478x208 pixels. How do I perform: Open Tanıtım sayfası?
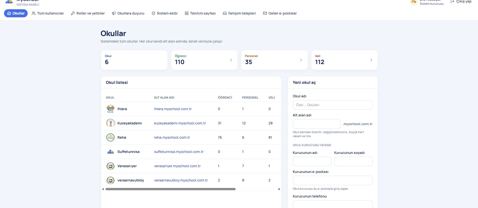pos(200,13)
